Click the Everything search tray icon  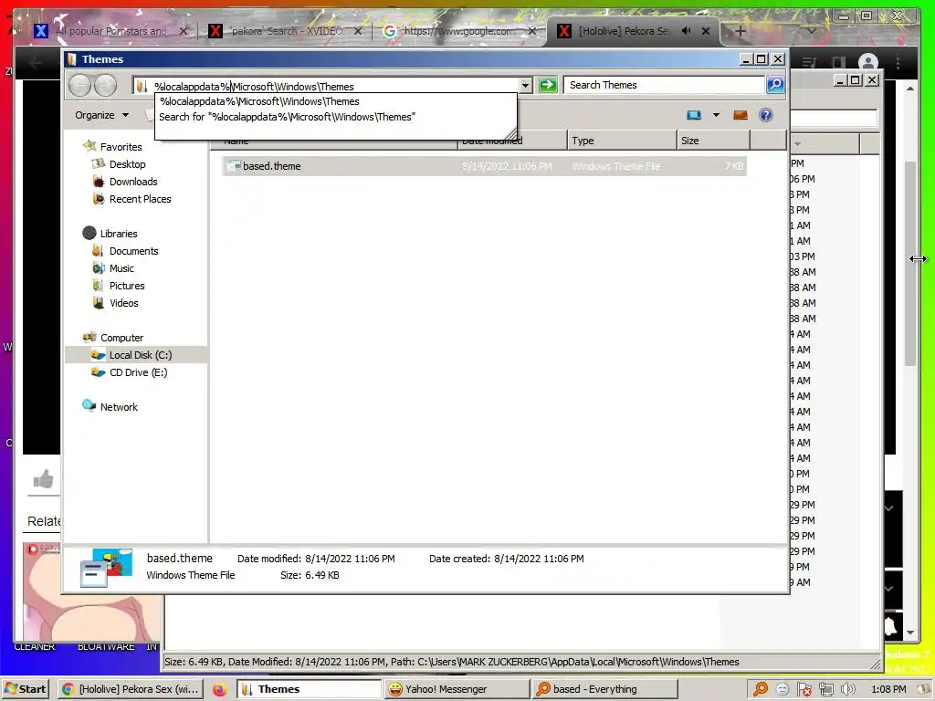760,690
